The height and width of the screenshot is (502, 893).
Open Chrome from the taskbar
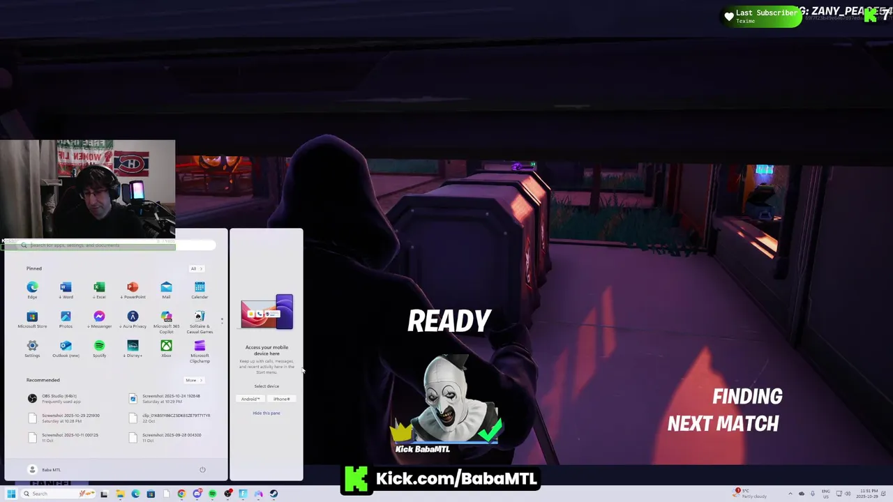181,494
